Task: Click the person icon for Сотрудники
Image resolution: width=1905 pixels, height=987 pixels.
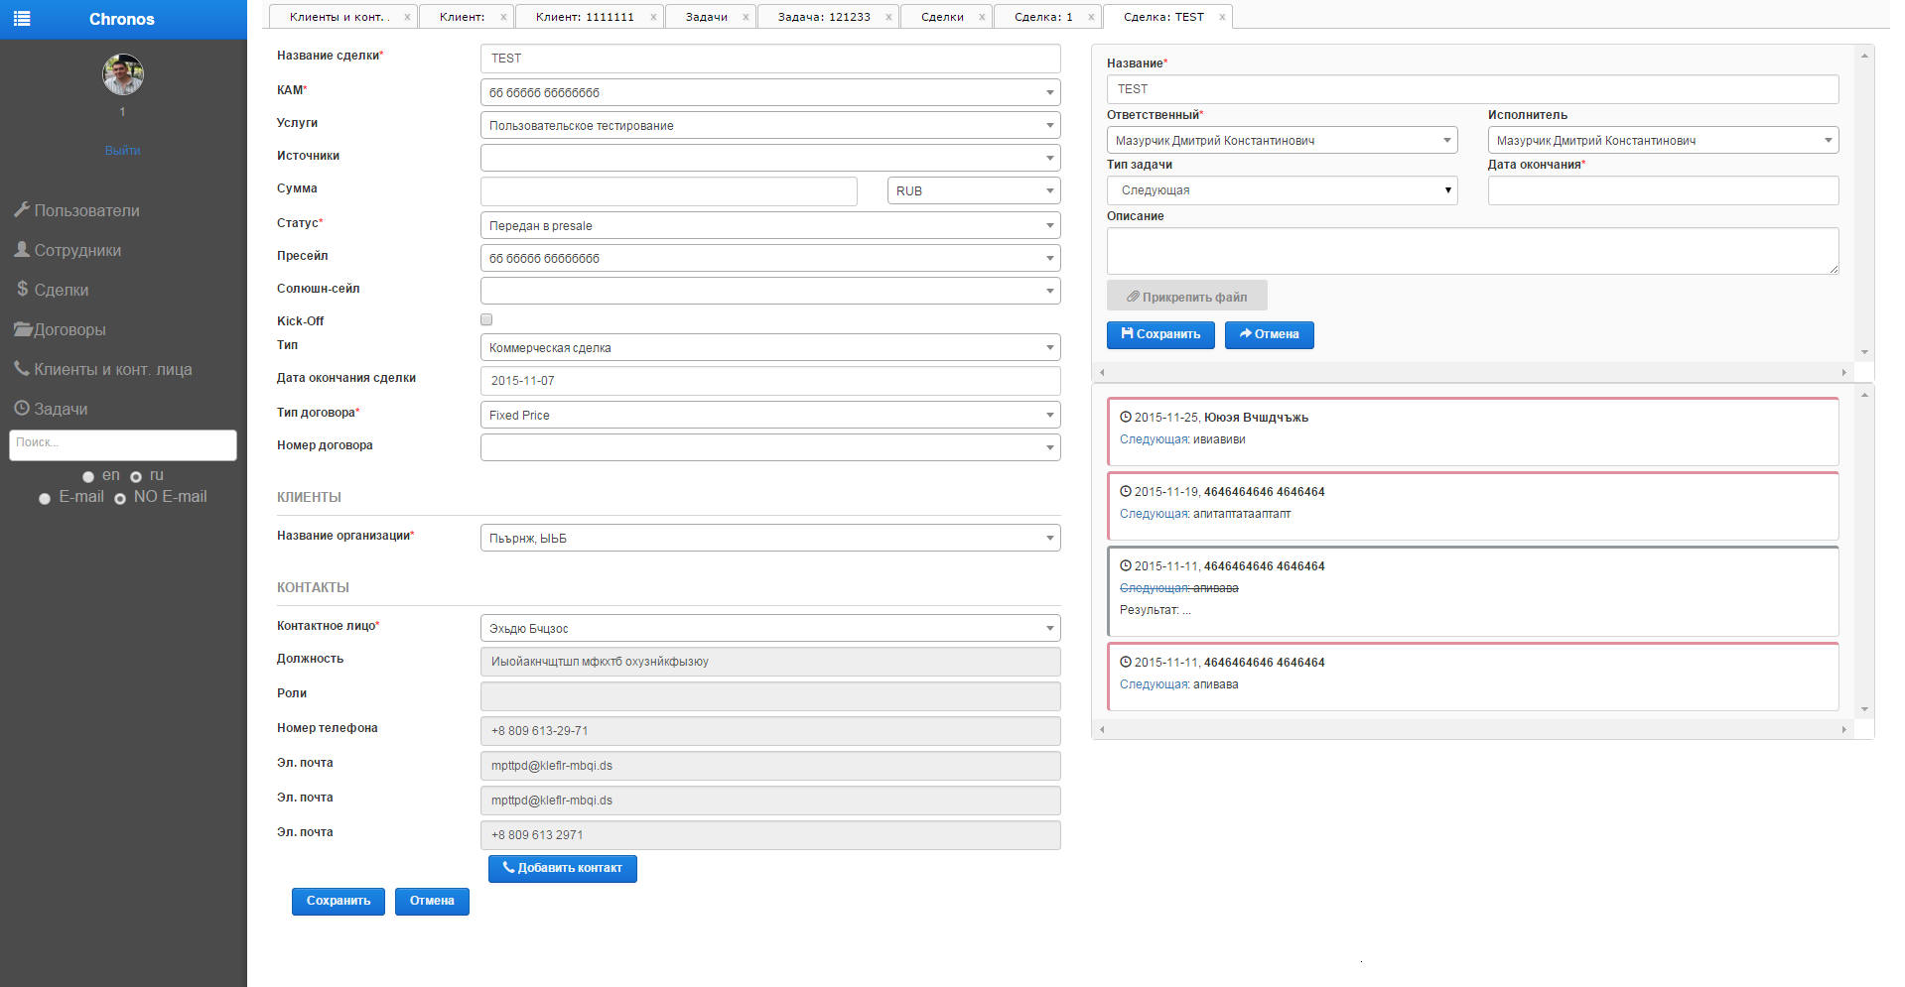Action: [22, 249]
